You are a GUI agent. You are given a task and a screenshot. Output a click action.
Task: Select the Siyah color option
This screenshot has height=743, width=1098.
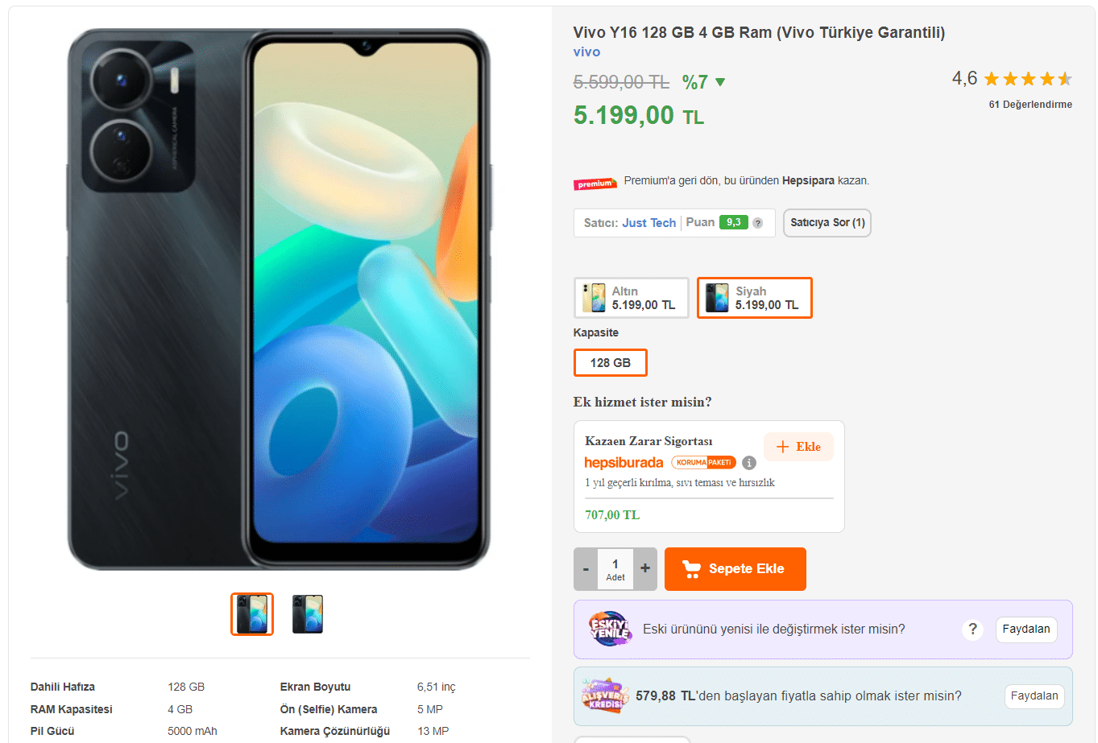coord(754,298)
